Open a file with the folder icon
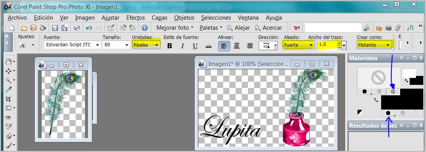Viewport: 426px width, 152px height. (x=24, y=28)
